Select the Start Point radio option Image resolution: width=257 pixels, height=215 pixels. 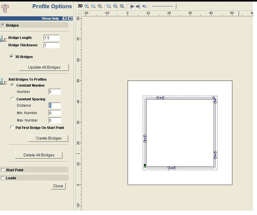pyautogui.click(x=3, y=170)
